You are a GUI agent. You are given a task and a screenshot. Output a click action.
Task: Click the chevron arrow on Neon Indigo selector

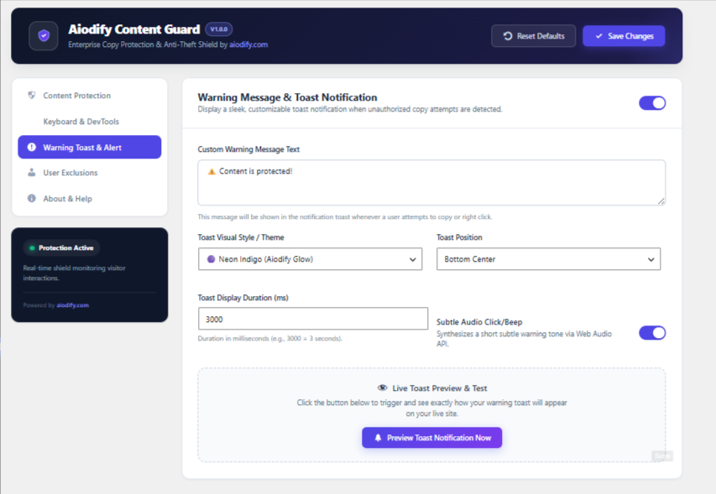tap(412, 259)
